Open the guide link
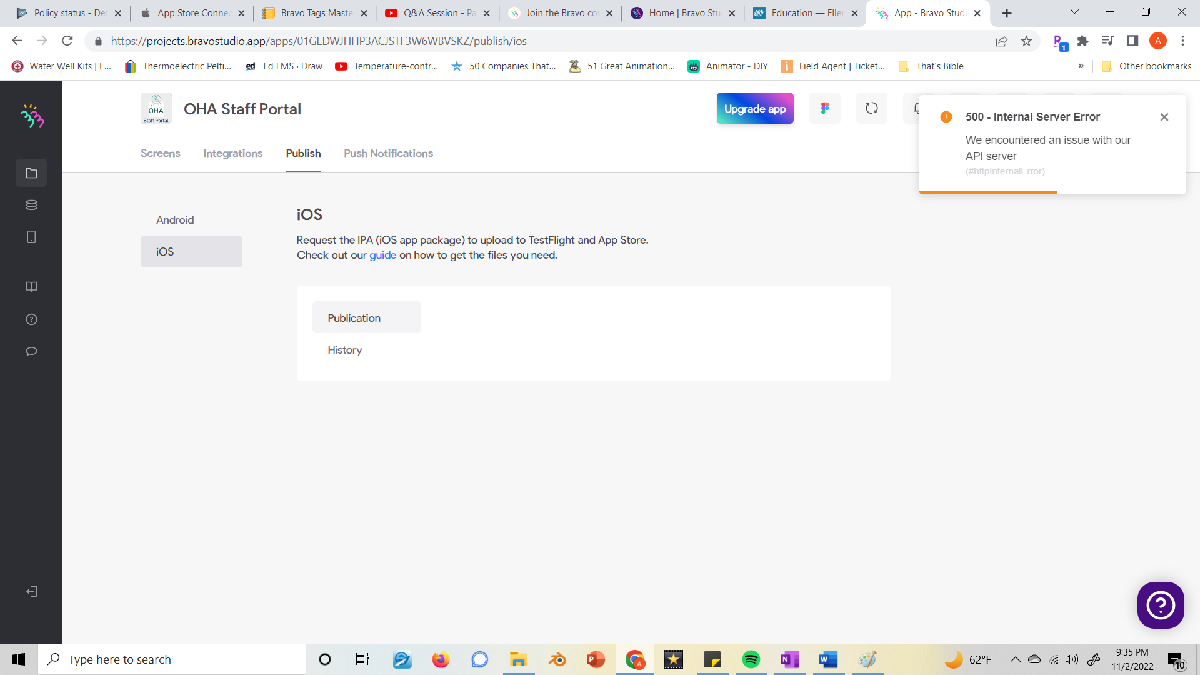Image resolution: width=1200 pixels, height=675 pixels. 382,255
